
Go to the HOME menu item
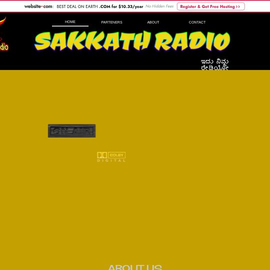(x=70, y=22)
